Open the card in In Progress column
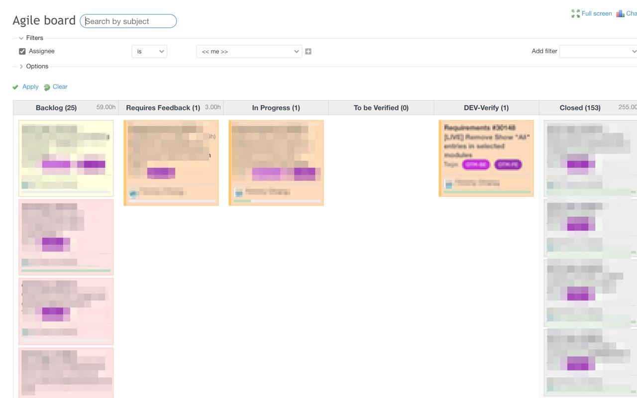 pyautogui.click(x=276, y=163)
